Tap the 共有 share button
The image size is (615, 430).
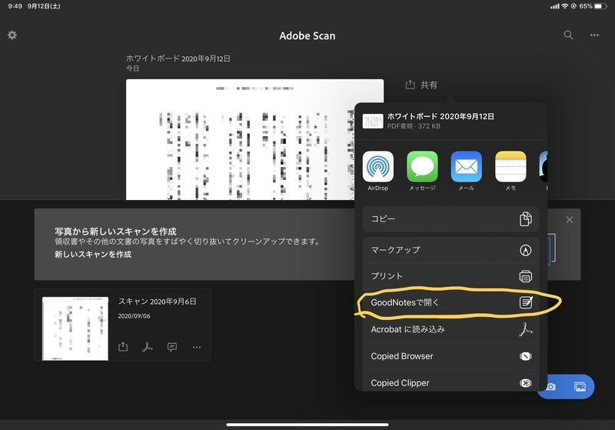pos(421,85)
